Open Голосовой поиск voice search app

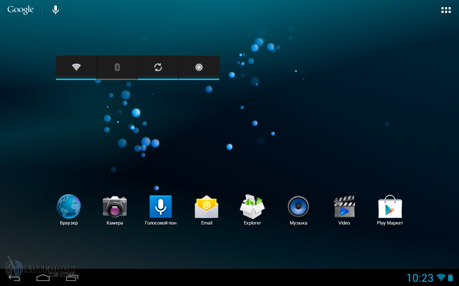click(x=161, y=207)
